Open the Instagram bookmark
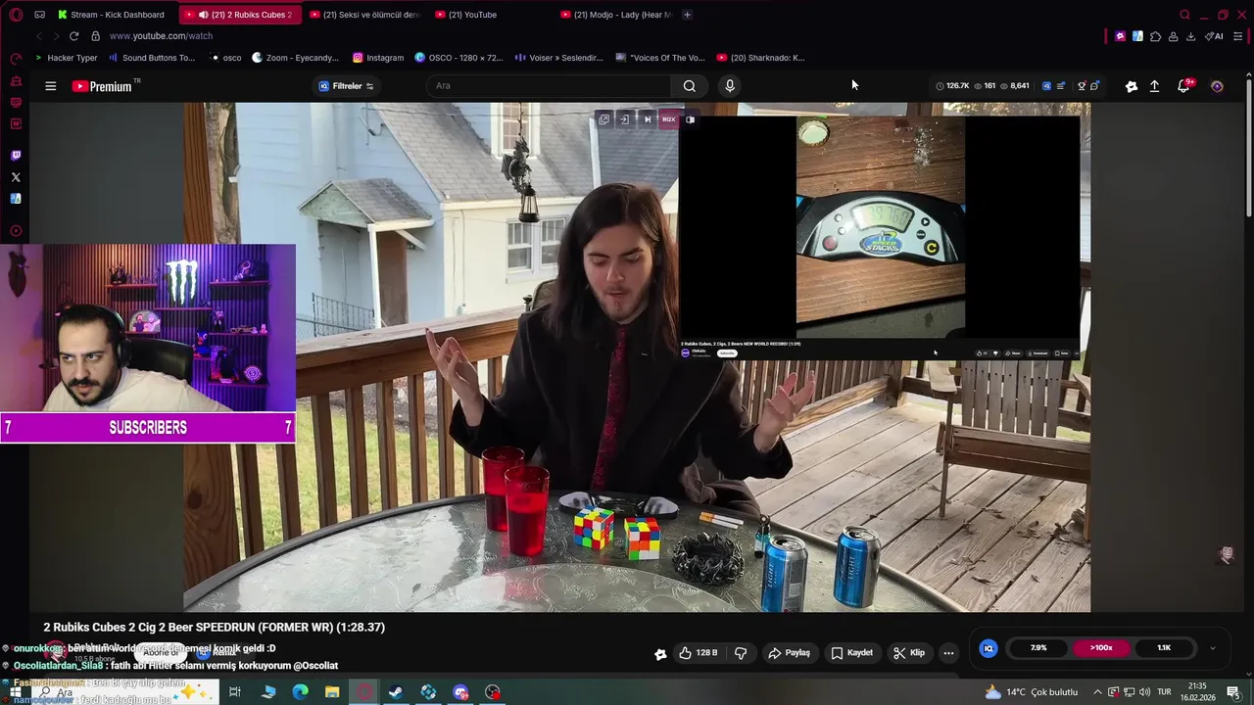The width and height of the screenshot is (1254, 705). point(378,58)
